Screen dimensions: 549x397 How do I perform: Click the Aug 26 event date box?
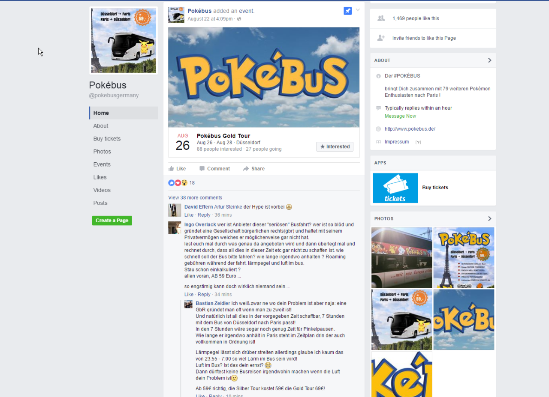click(183, 143)
